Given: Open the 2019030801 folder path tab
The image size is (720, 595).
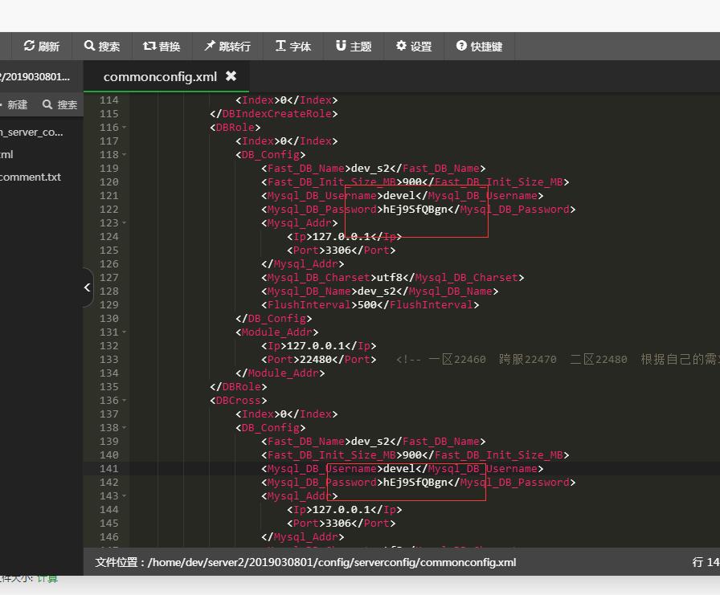Looking at the screenshot, I should click(35, 76).
